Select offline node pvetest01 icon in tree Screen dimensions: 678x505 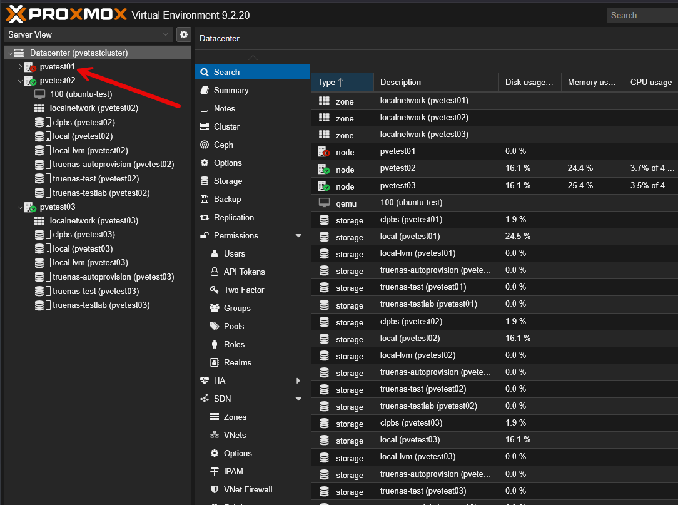coord(30,67)
